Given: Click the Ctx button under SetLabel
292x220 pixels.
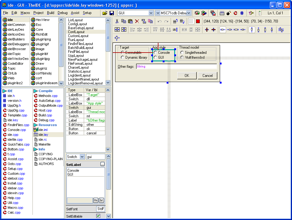Looking at the screenshot, I should 95,200.
